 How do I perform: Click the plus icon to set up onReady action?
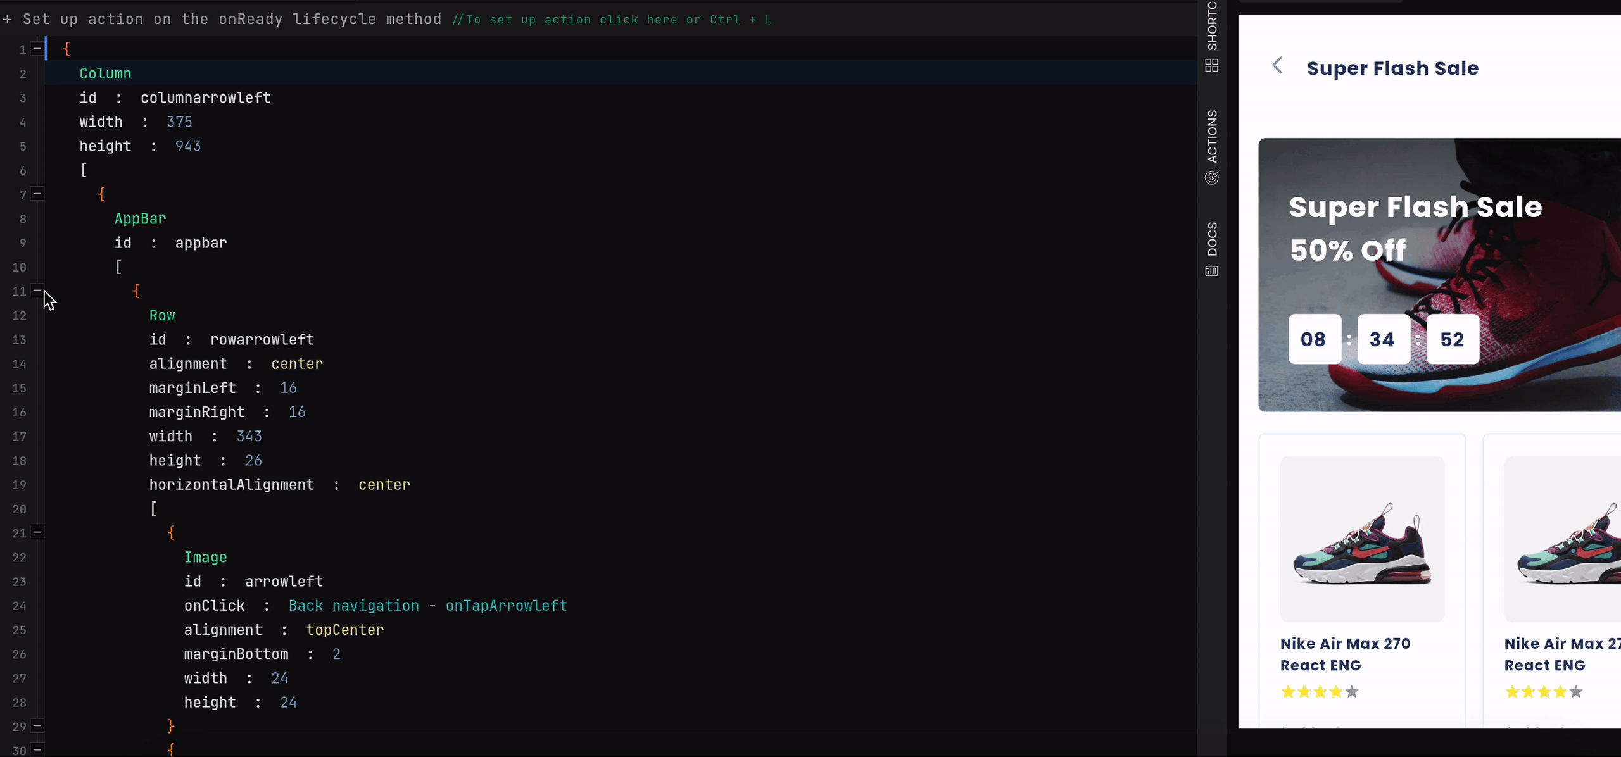click(x=7, y=20)
